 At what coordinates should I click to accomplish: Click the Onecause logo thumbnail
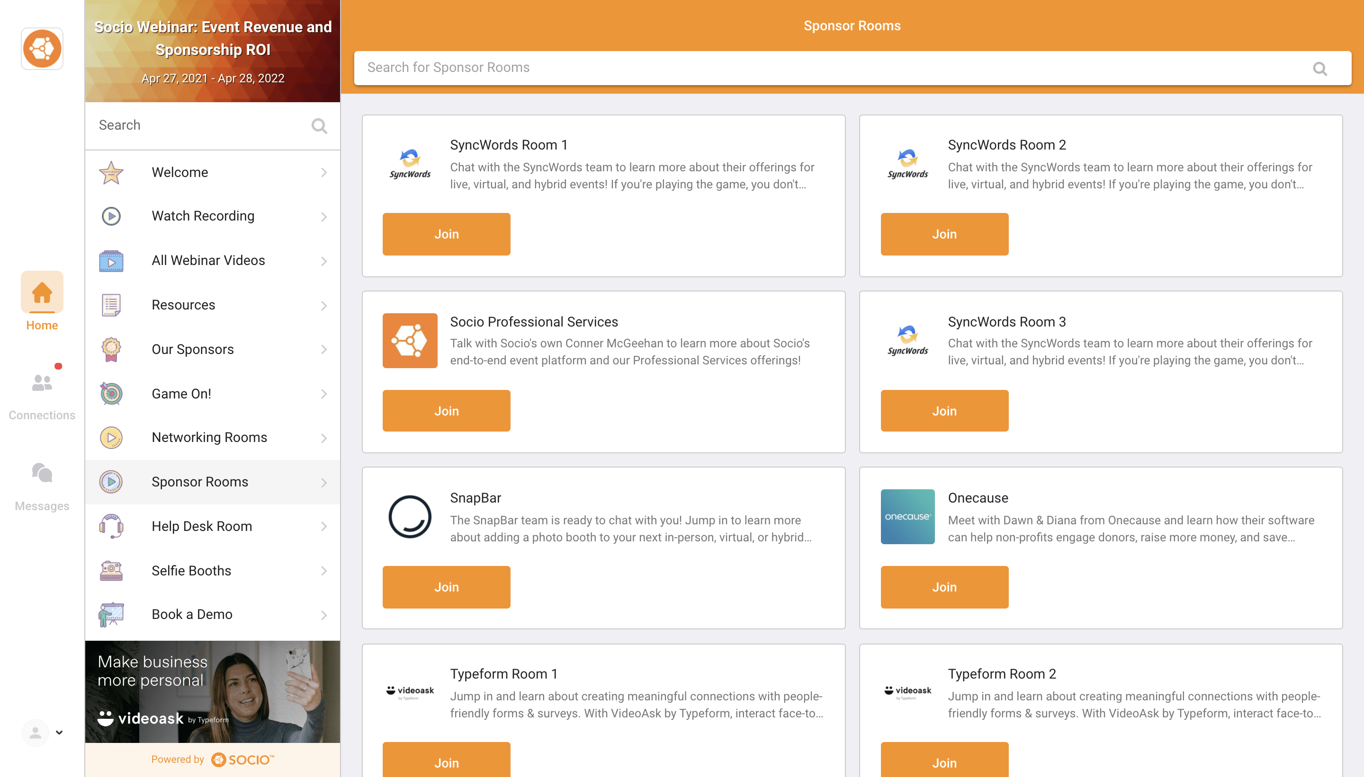point(907,517)
